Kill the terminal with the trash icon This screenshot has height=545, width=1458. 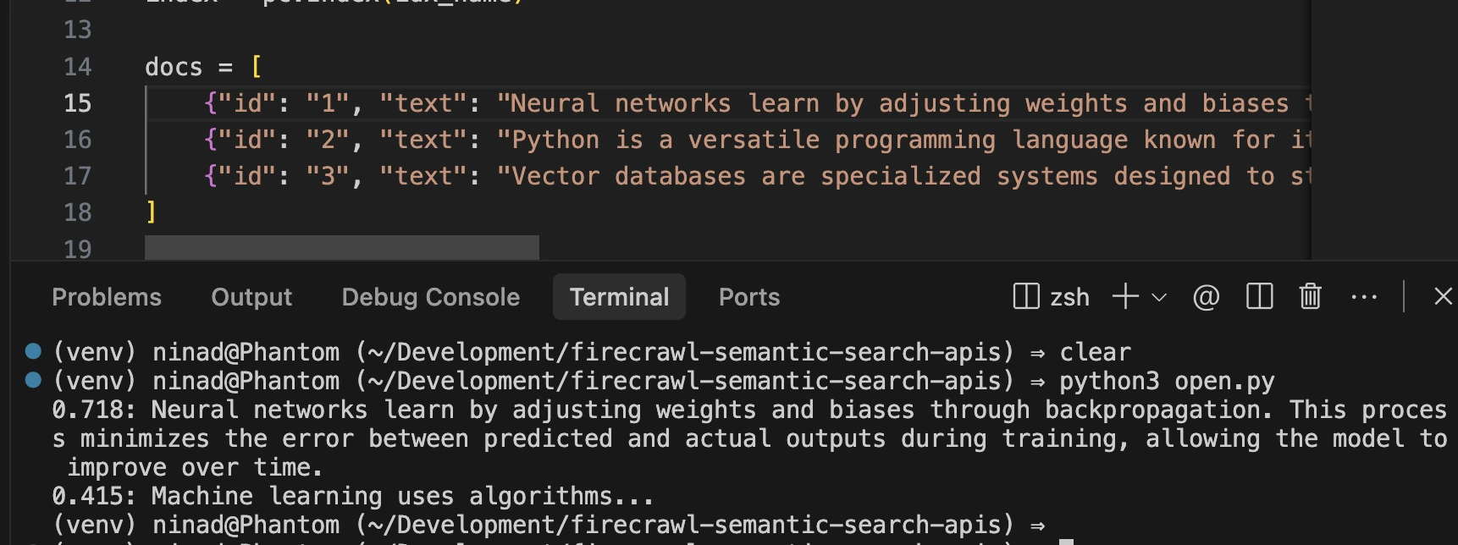pos(1310,297)
